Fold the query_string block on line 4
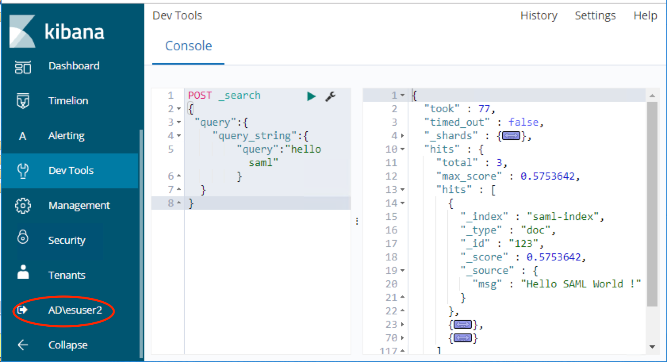 coord(179,136)
